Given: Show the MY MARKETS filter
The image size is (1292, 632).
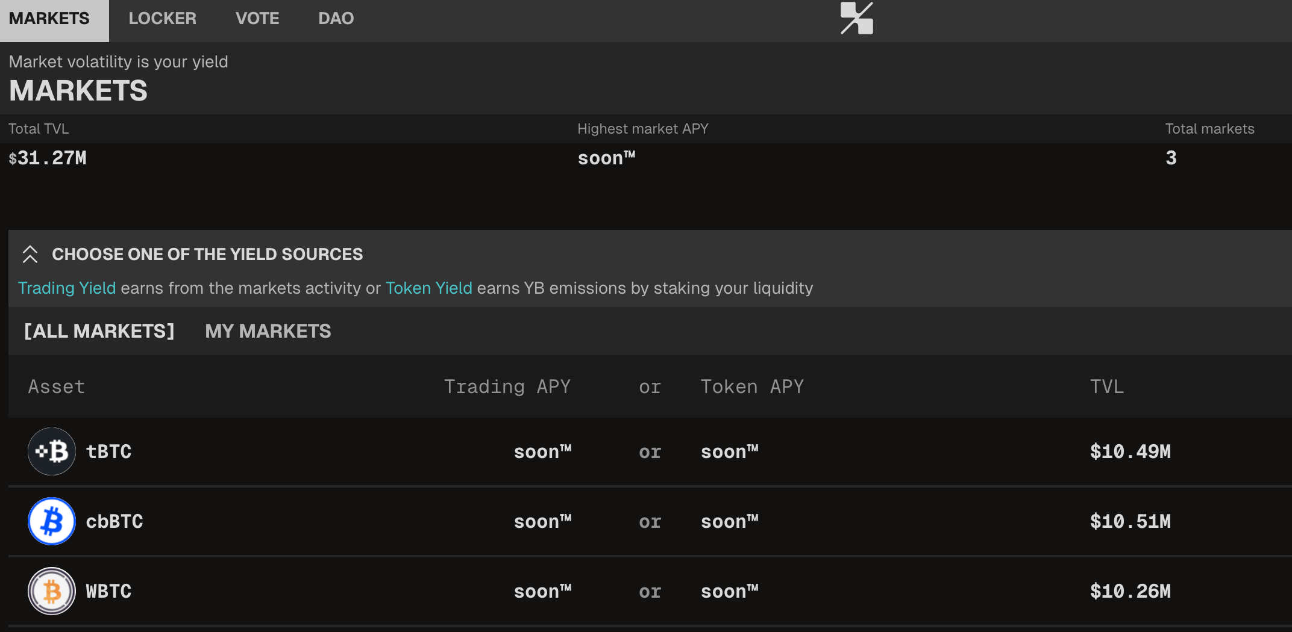Looking at the screenshot, I should pyautogui.click(x=268, y=331).
